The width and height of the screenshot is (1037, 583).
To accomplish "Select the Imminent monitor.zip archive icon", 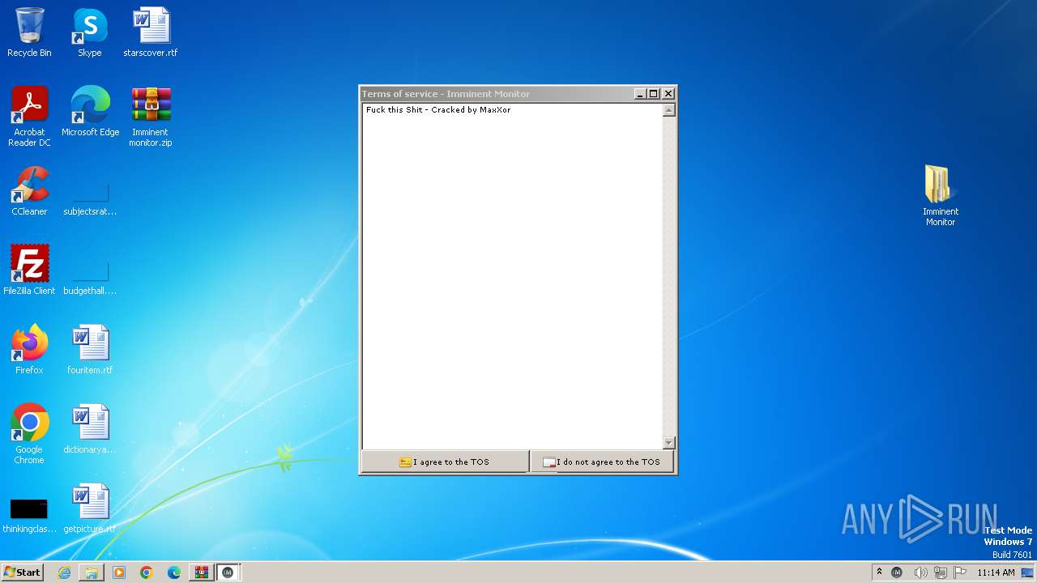I will pos(151,117).
